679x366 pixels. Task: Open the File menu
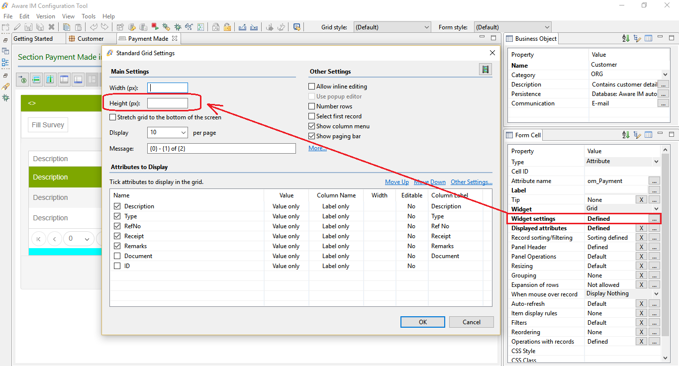8,16
